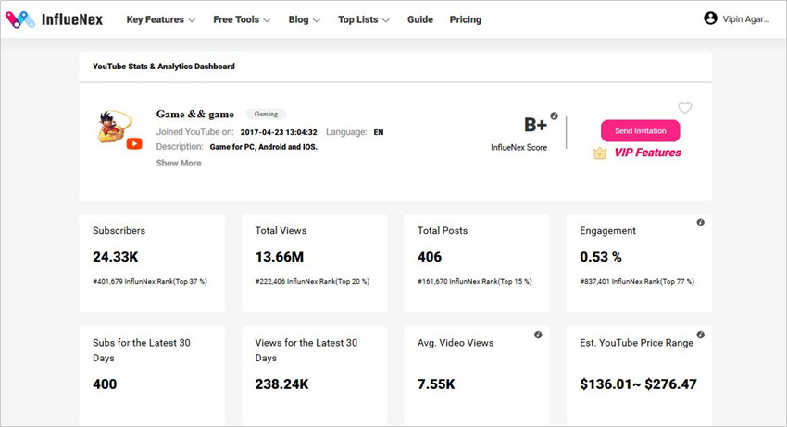Select the Gaming category tag
The width and height of the screenshot is (787, 427).
click(x=266, y=115)
